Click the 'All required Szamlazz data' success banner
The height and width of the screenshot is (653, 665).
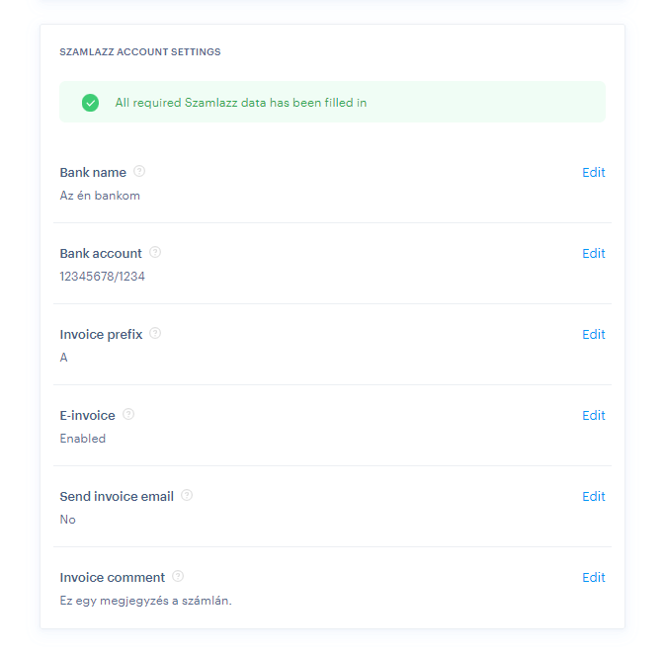332,102
